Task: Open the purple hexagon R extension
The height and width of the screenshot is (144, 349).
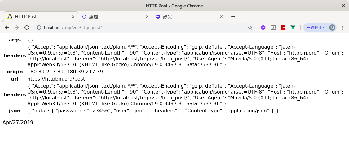Action: coord(263,28)
